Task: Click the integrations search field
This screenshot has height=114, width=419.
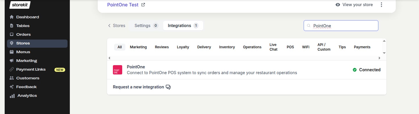Action: [341, 26]
